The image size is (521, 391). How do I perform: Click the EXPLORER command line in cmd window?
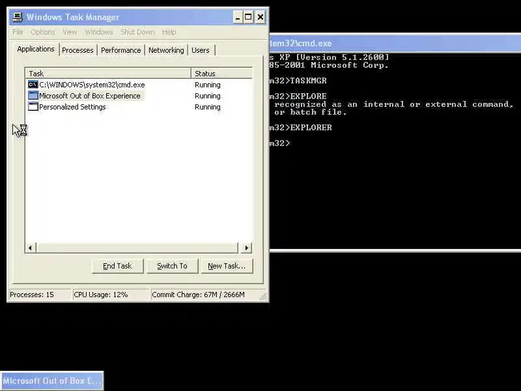tap(301, 128)
